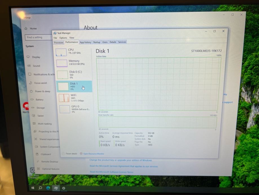
Task: Open Multi-tasking icon in Settings sidebar
Action: [x=34, y=123]
